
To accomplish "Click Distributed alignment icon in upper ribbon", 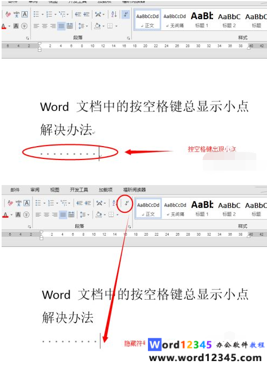I will (x=70, y=26).
